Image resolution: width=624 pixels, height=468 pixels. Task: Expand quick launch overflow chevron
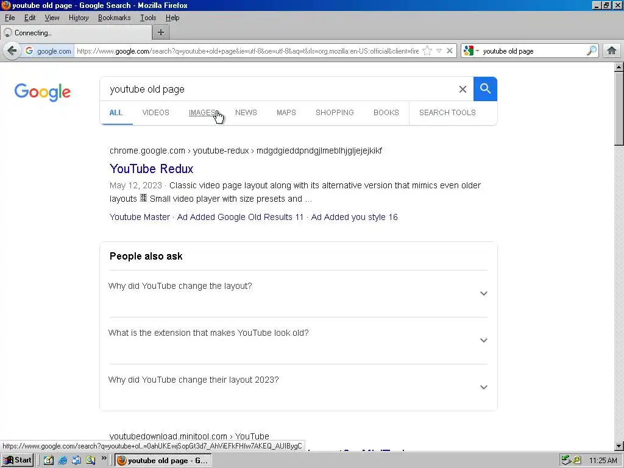click(104, 458)
